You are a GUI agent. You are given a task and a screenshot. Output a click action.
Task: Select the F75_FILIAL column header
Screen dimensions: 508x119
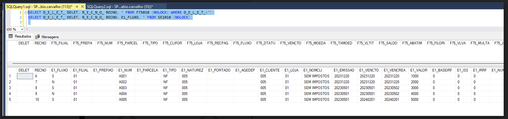pyautogui.click(x=60, y=43)
